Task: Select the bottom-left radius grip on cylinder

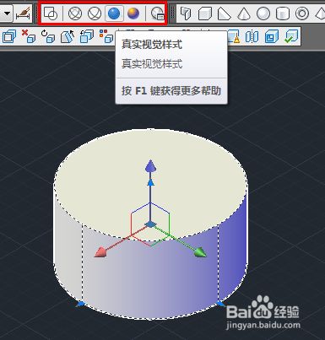Action: point(81,304)
